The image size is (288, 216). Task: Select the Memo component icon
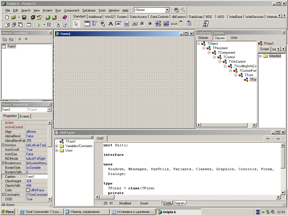(x=127, y=24)
